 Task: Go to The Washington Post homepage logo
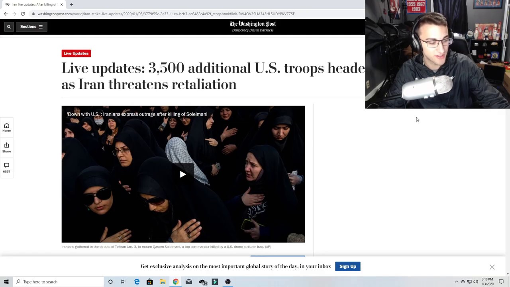[253, 24]
